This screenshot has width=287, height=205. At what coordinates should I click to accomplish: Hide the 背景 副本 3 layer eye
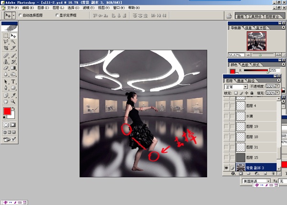click(x=226, y=168)
